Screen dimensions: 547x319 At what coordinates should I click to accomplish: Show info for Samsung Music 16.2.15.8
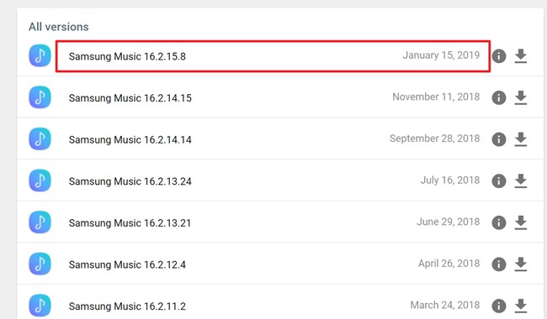[x=499, y=56]
